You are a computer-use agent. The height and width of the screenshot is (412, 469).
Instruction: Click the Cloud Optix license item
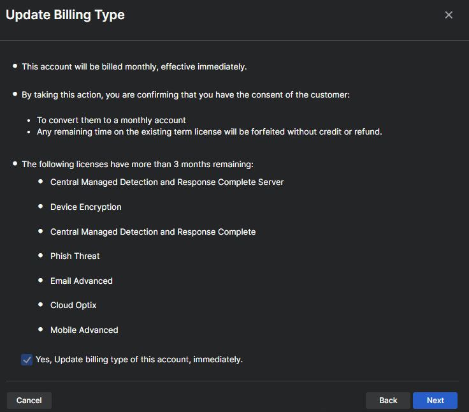point(73,305)
